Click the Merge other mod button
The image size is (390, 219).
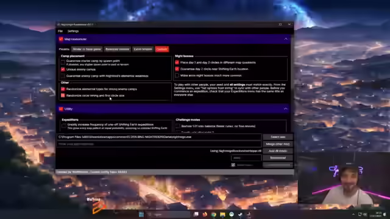point(278,144)
